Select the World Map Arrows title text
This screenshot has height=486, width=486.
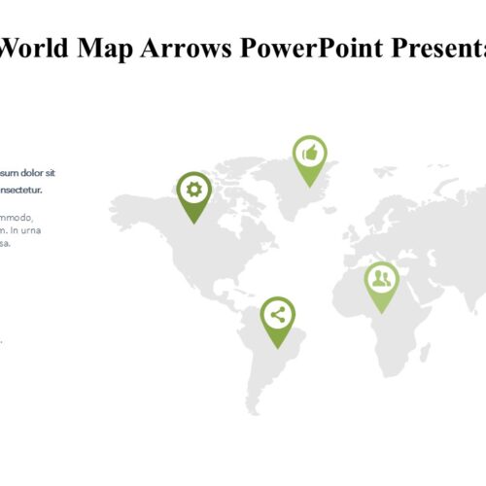coord(243,48)
